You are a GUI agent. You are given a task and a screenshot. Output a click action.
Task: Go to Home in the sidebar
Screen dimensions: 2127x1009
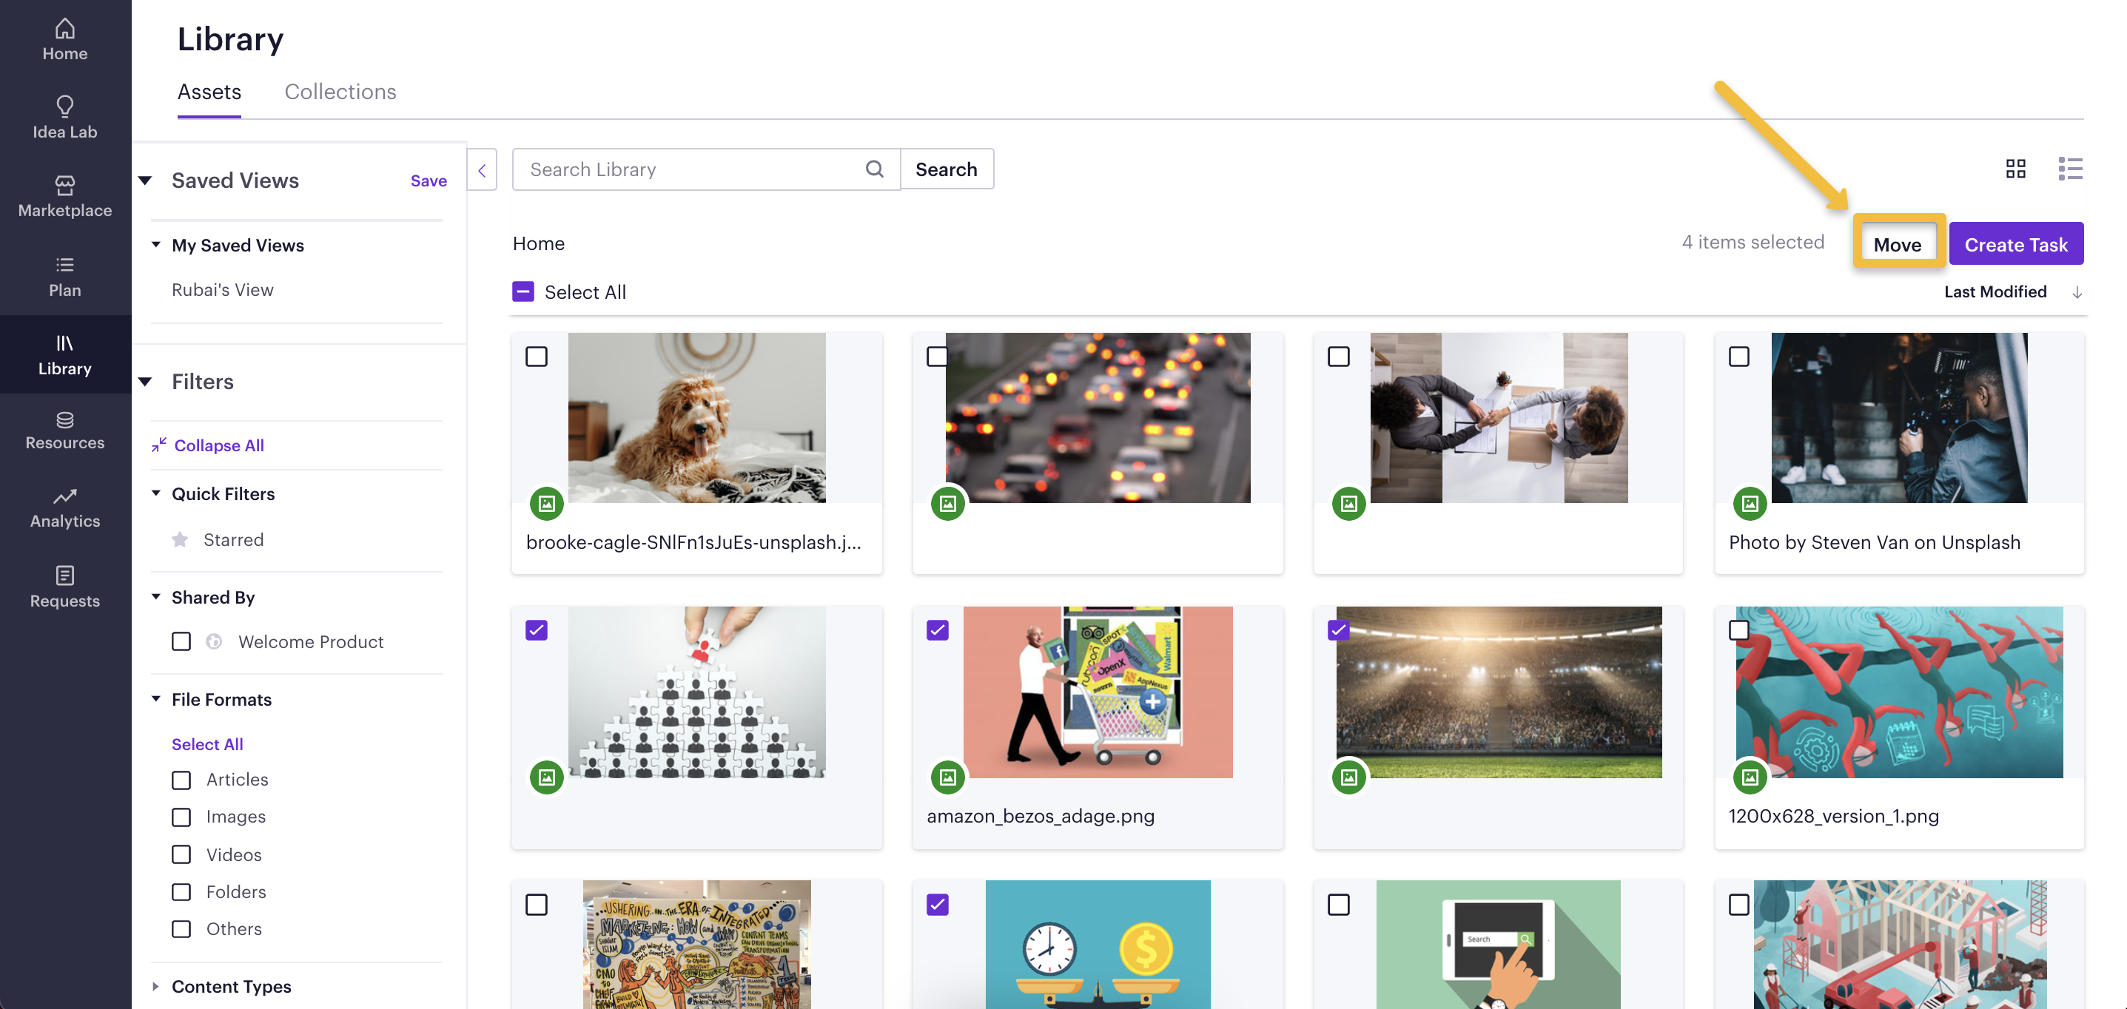[x=64, y=40]
